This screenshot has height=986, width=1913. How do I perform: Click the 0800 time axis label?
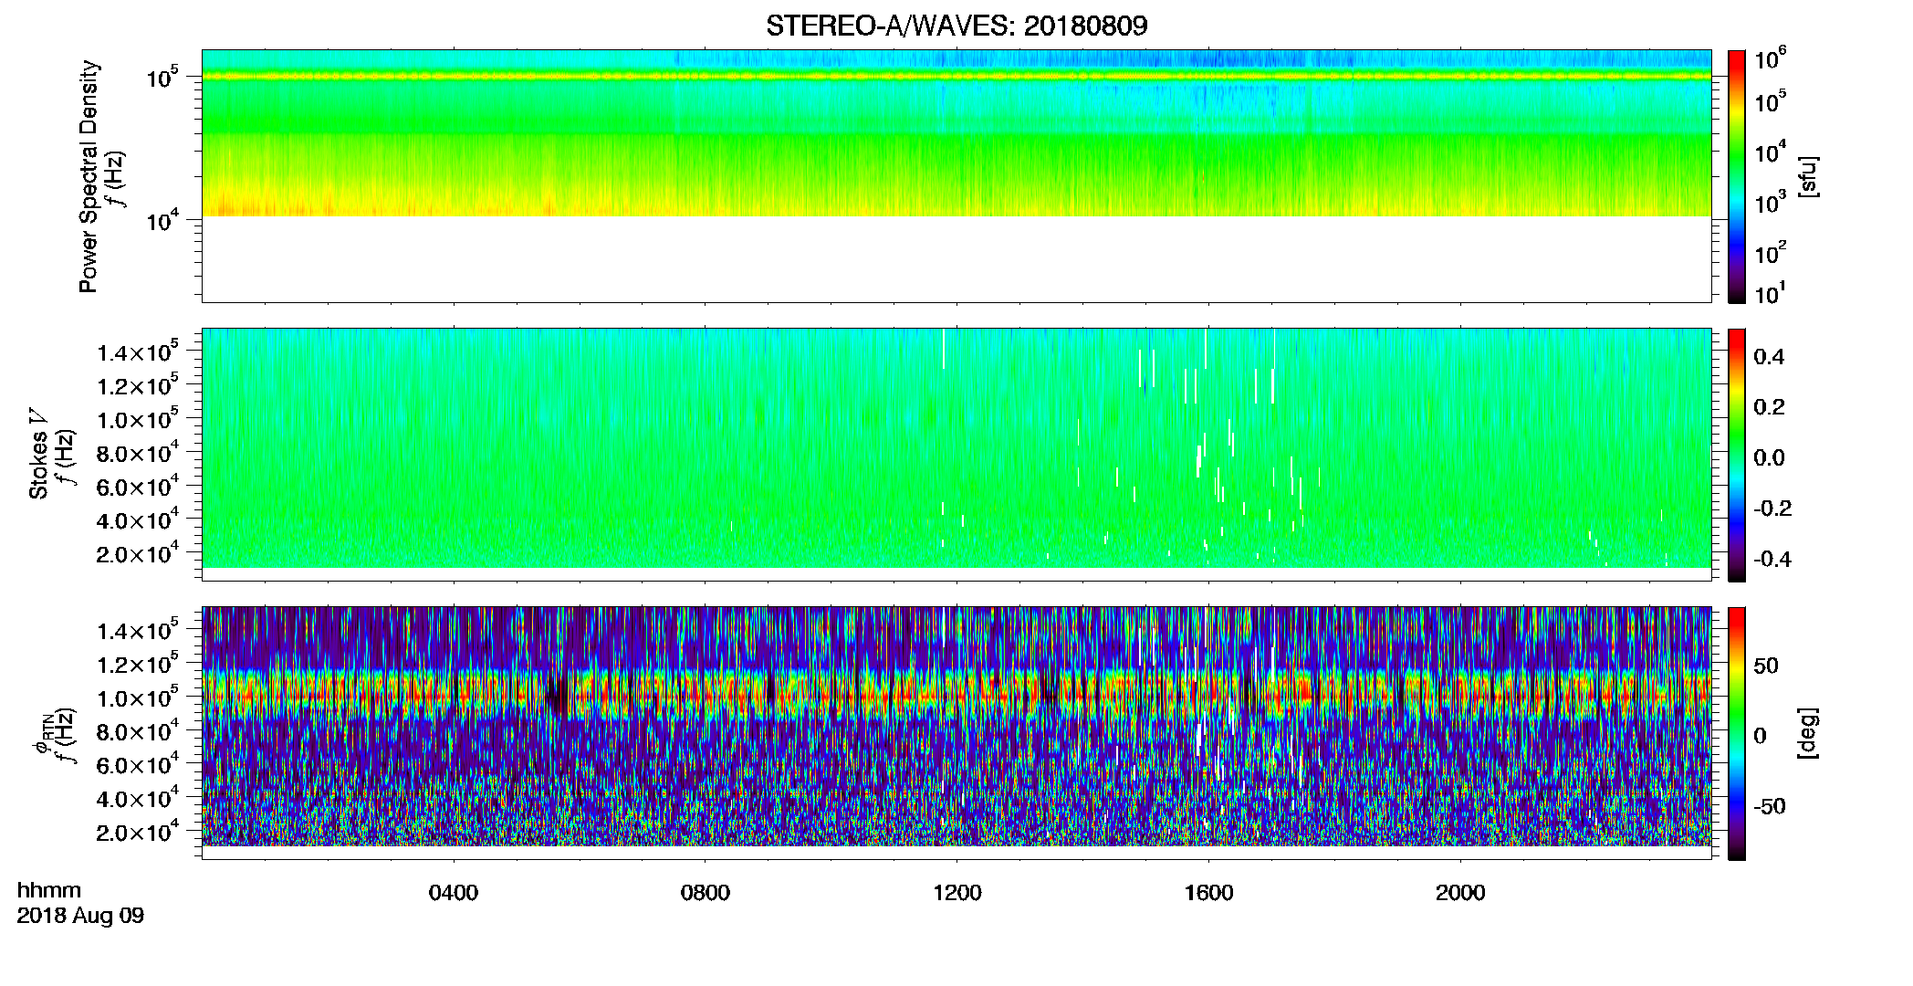pos(706,893)
